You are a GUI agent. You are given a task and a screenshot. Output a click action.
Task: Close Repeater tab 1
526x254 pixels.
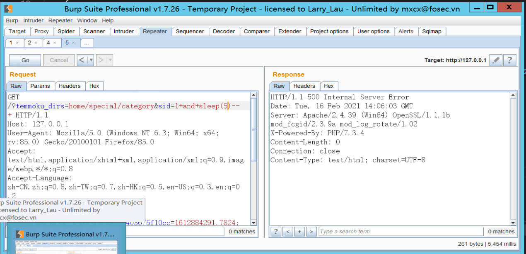[17, 43]
